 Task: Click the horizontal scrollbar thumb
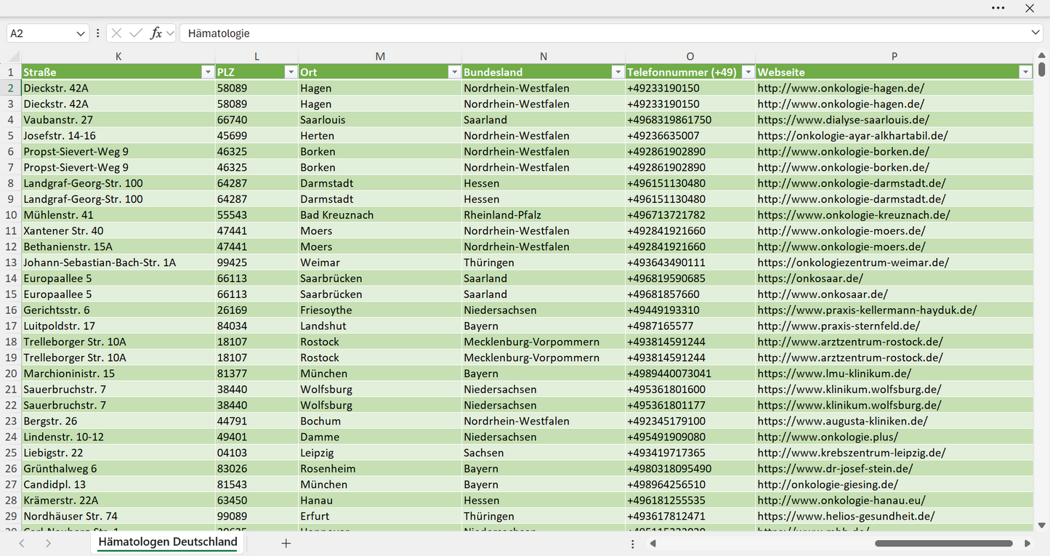(x=944, y=543)
